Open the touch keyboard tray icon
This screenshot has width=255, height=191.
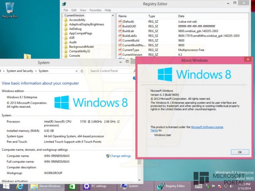click(198, 186)
